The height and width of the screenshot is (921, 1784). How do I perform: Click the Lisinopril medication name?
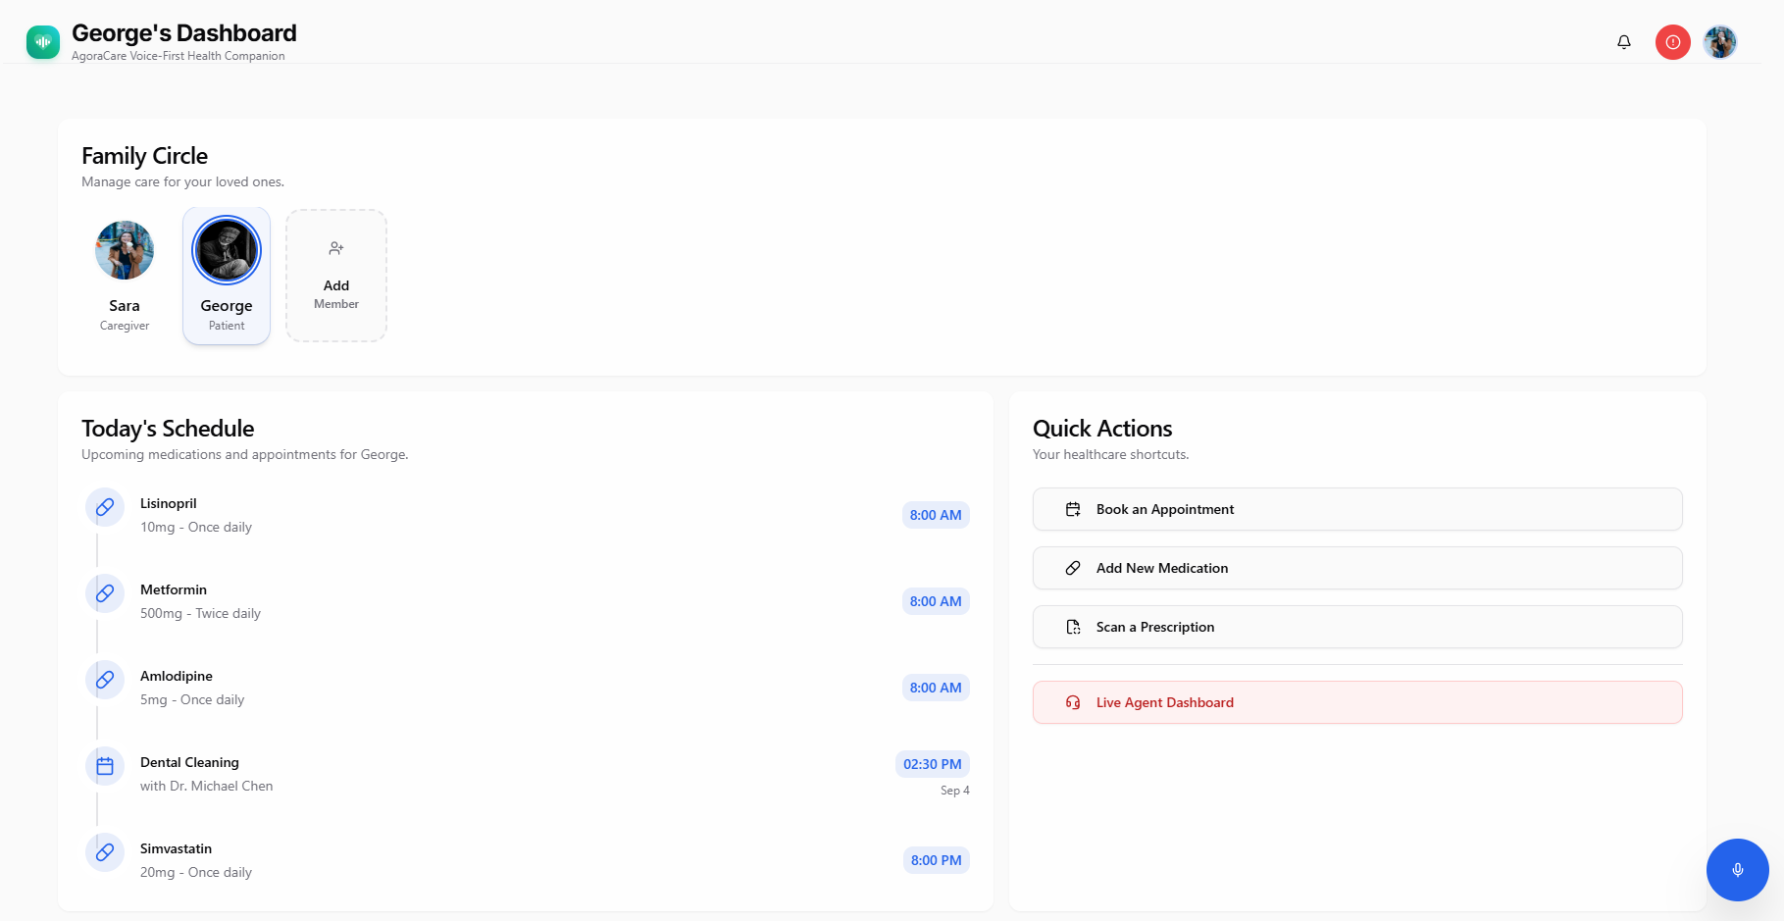(169, 503)
